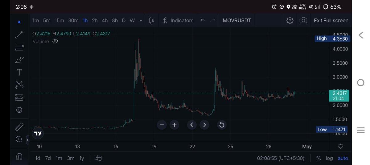
Task: Open the Indicators panel
Action: click(x=178, y=21)
